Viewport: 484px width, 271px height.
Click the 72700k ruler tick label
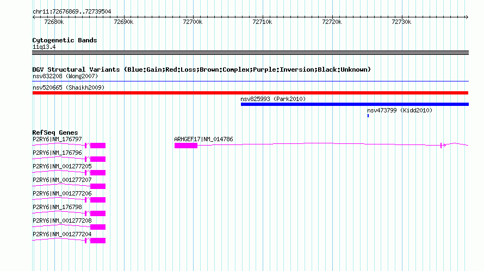click(x=193, y=22)
